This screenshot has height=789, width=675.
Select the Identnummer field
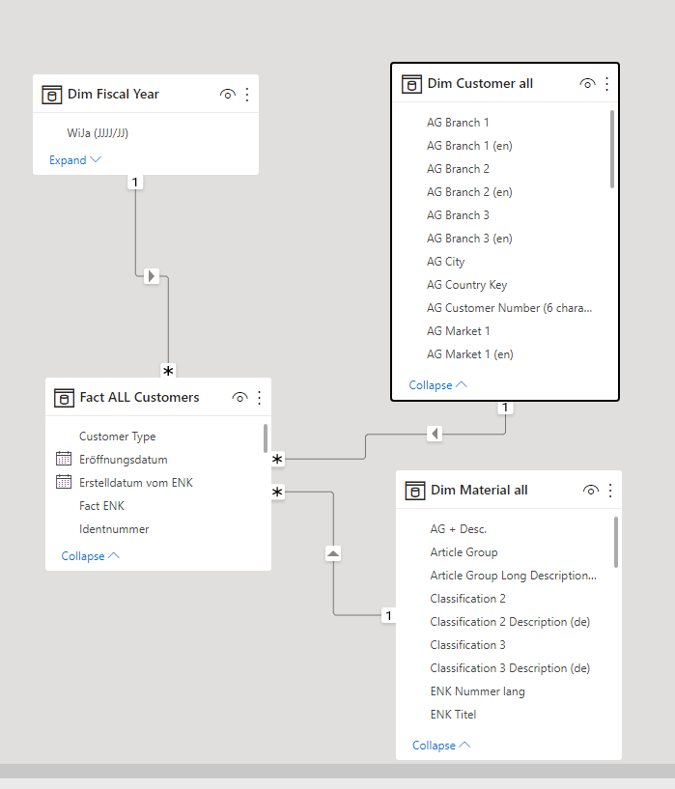pyautogui.click(x=114, y=529)
